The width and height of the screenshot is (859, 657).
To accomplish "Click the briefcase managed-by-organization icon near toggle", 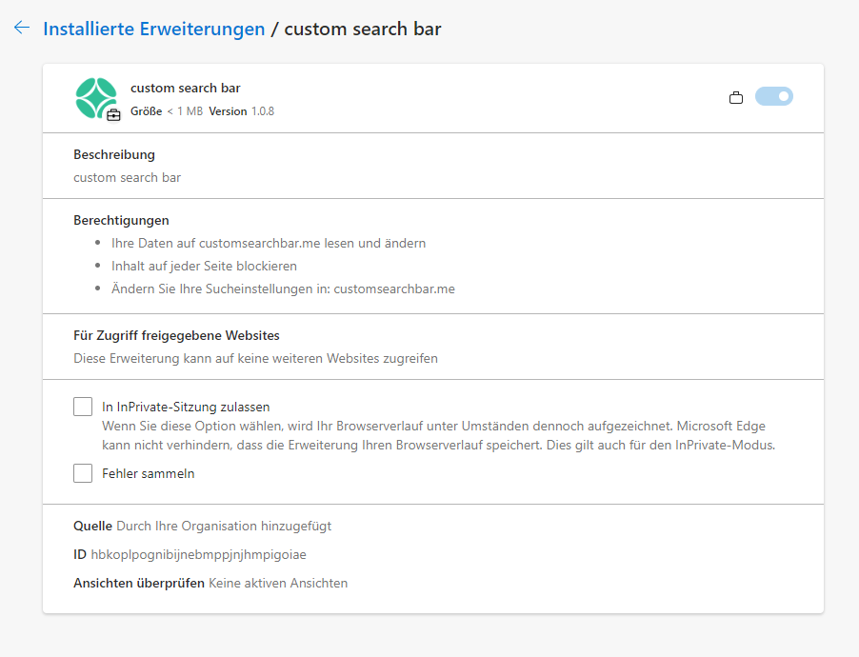I will pyautogui.click(x=736, y=97).
